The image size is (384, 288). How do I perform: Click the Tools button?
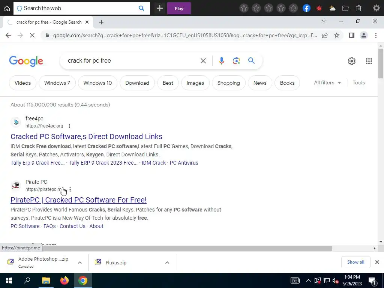coord(358,83)
